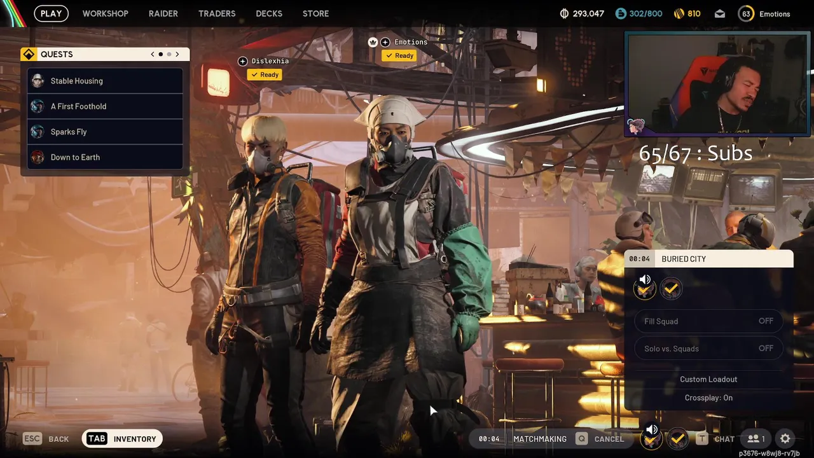Open the squad members icon showing 1
The image size is (814, 458).
[x=756, y=439]
